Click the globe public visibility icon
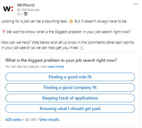Viewport: 142px width, 128px height. tap(26, 14)
